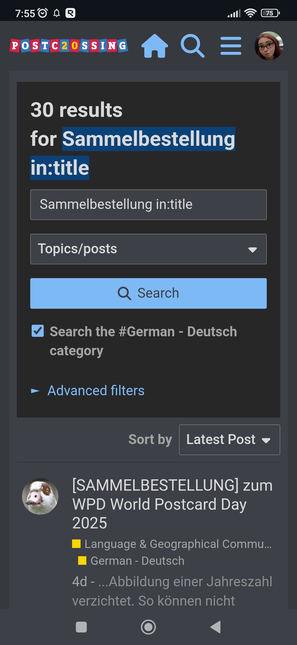Click the blue Search button
Image resolution: width=297 pixels, height=645 pixels.
click(148, 293)
